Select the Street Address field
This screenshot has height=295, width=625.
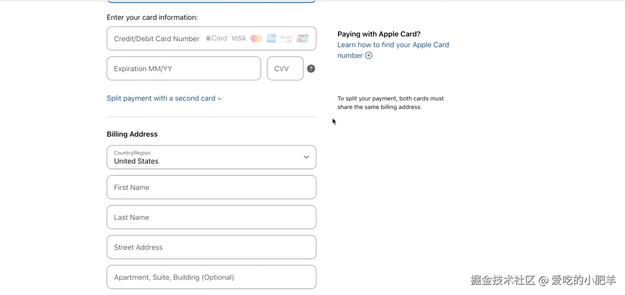point(211,247)
